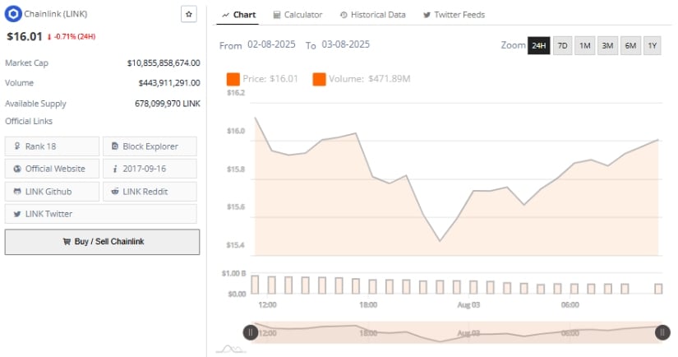Click the rank badge icon beside Rank 18

pyautogui.click(x=17, y=146)
